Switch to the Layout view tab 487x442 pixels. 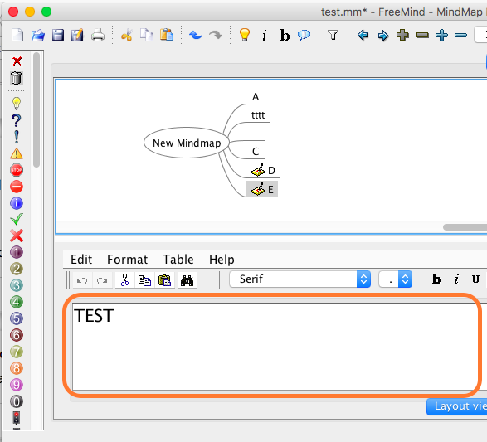456,406
